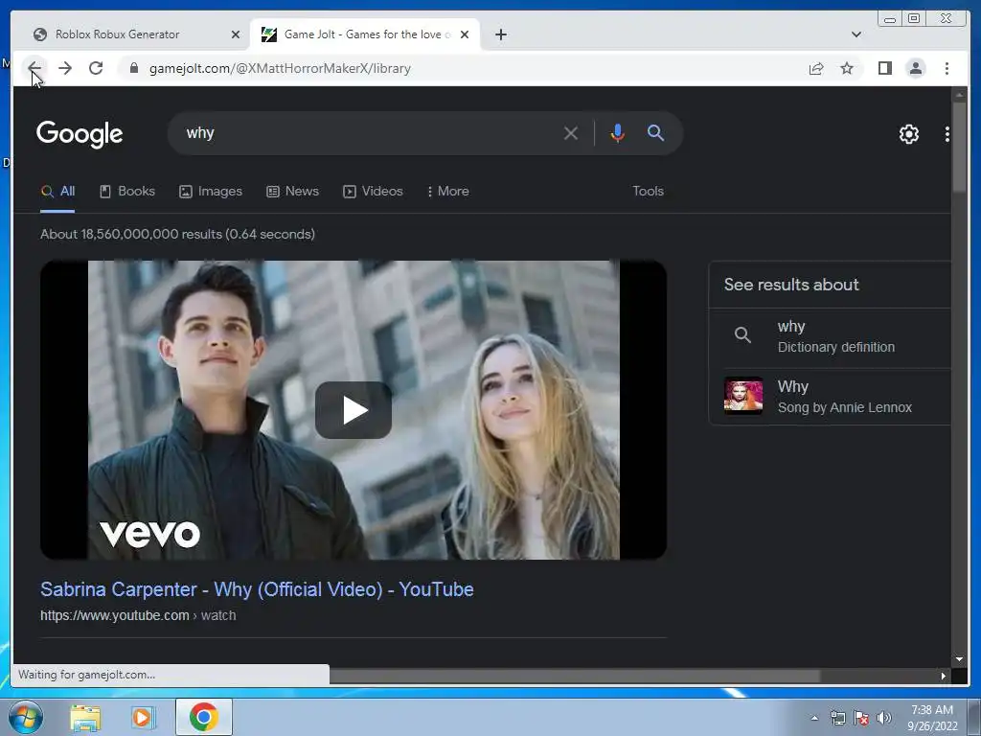Click vertical scrollbar down arrow
This screenshot has width=981, height=736.
(959, 659)
